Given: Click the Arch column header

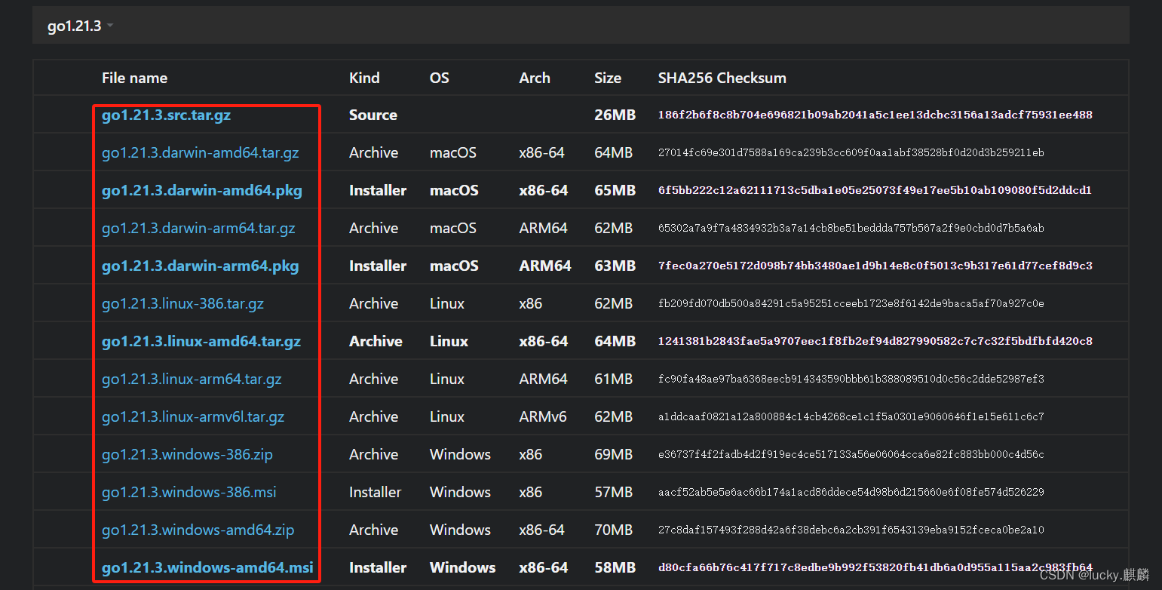Looking at the screenshot, I should tap(535, 78).
